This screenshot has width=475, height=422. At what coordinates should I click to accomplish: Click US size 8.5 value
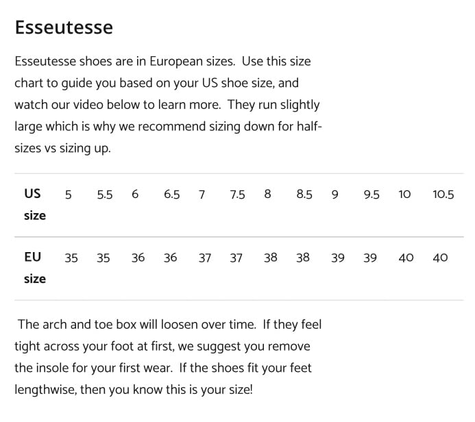(304, 194)
